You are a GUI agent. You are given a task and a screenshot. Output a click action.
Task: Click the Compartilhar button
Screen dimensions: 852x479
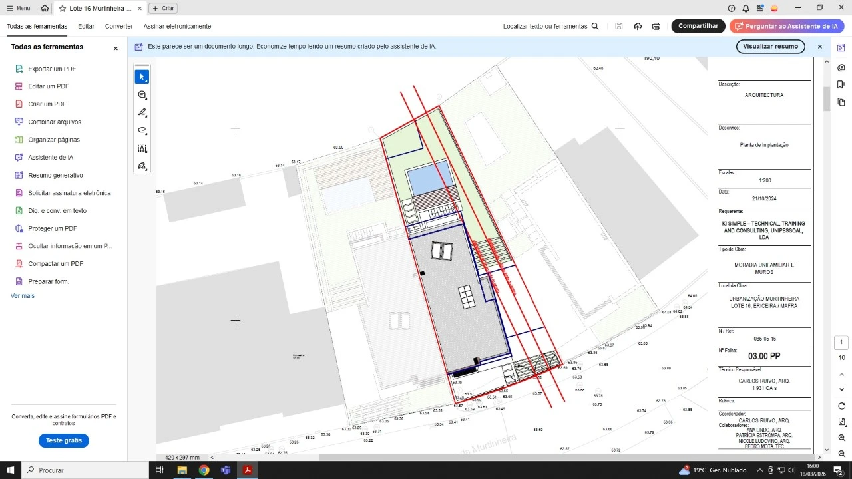point(698,26)
